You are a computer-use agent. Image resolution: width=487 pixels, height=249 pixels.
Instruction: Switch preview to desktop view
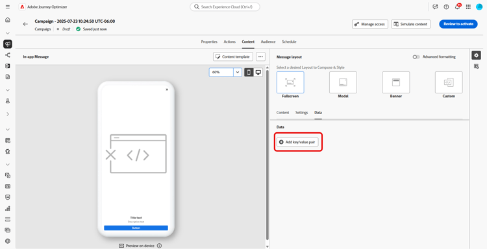[258, 72]
